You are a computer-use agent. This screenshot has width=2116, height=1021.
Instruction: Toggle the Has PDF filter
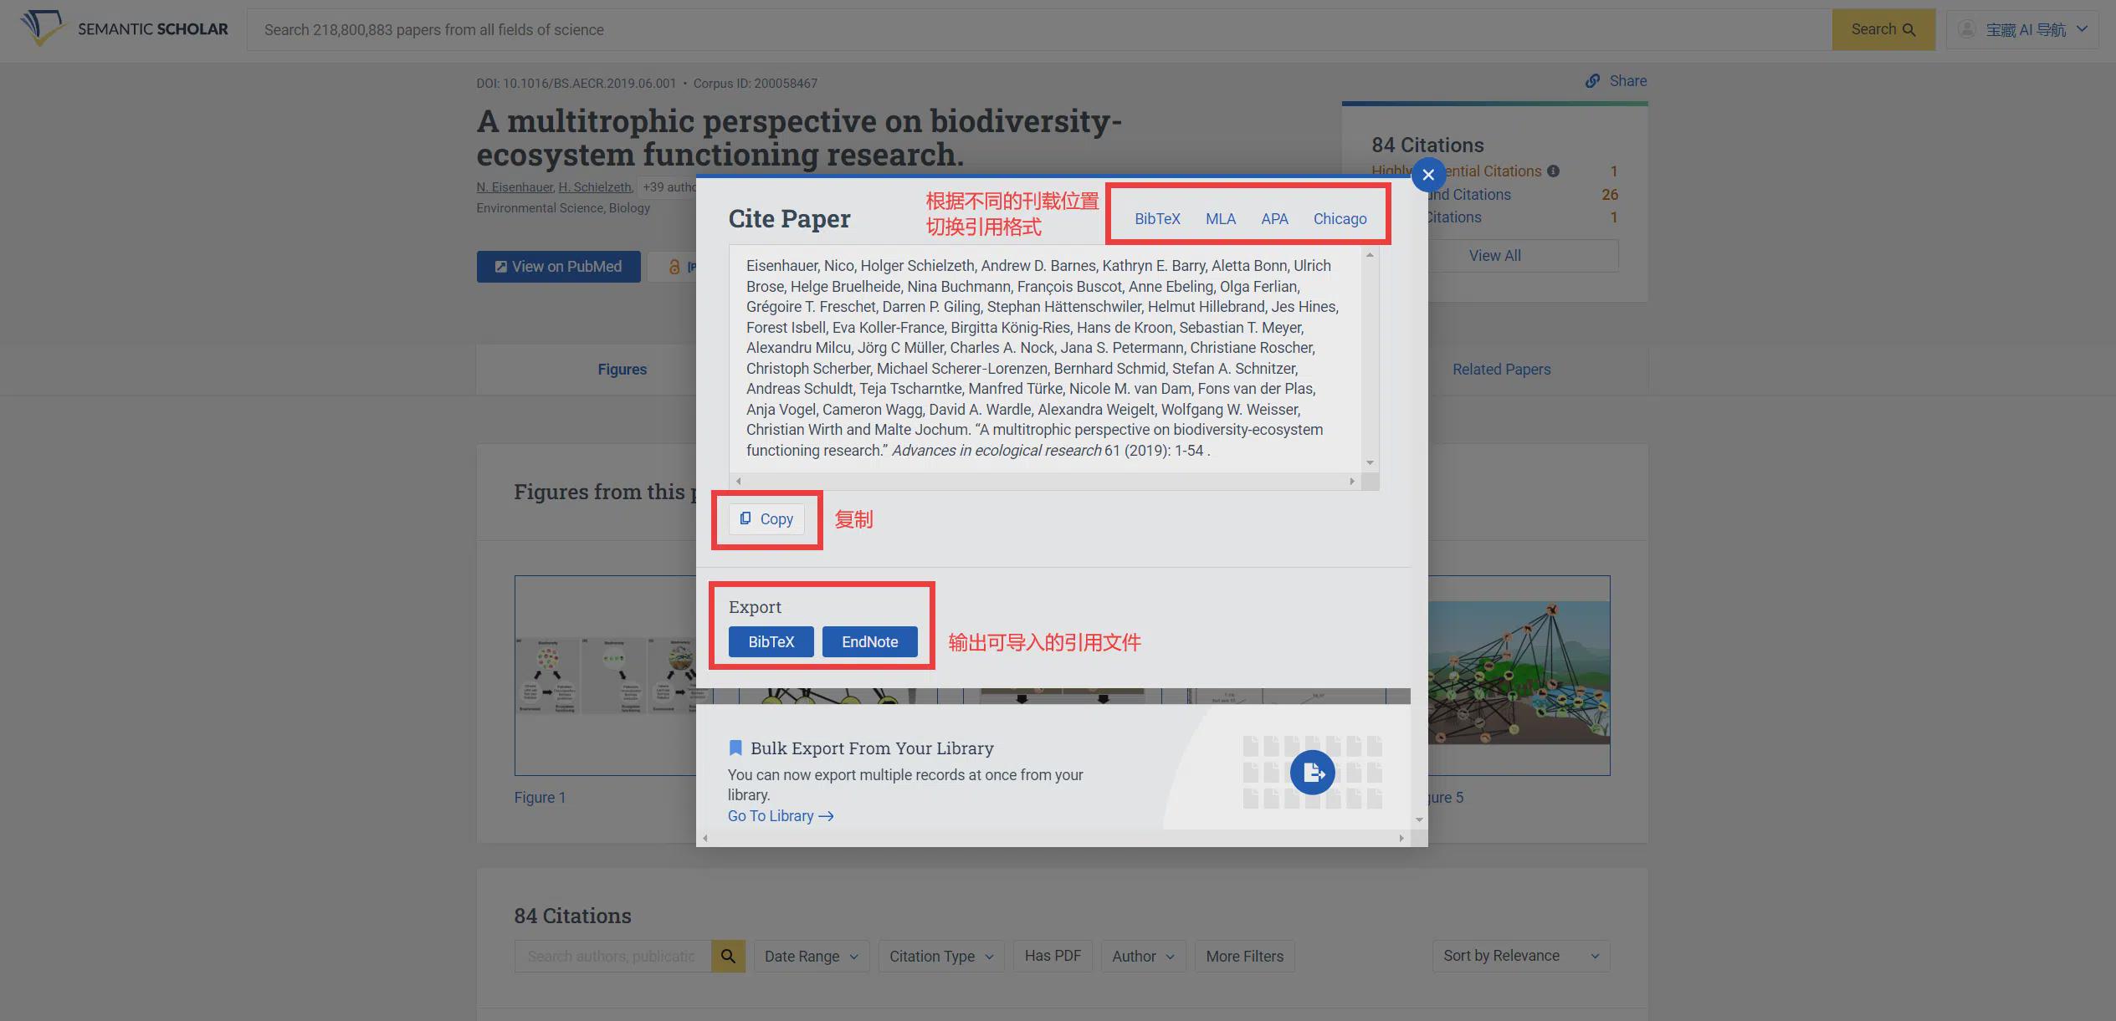pos(1053,956)
